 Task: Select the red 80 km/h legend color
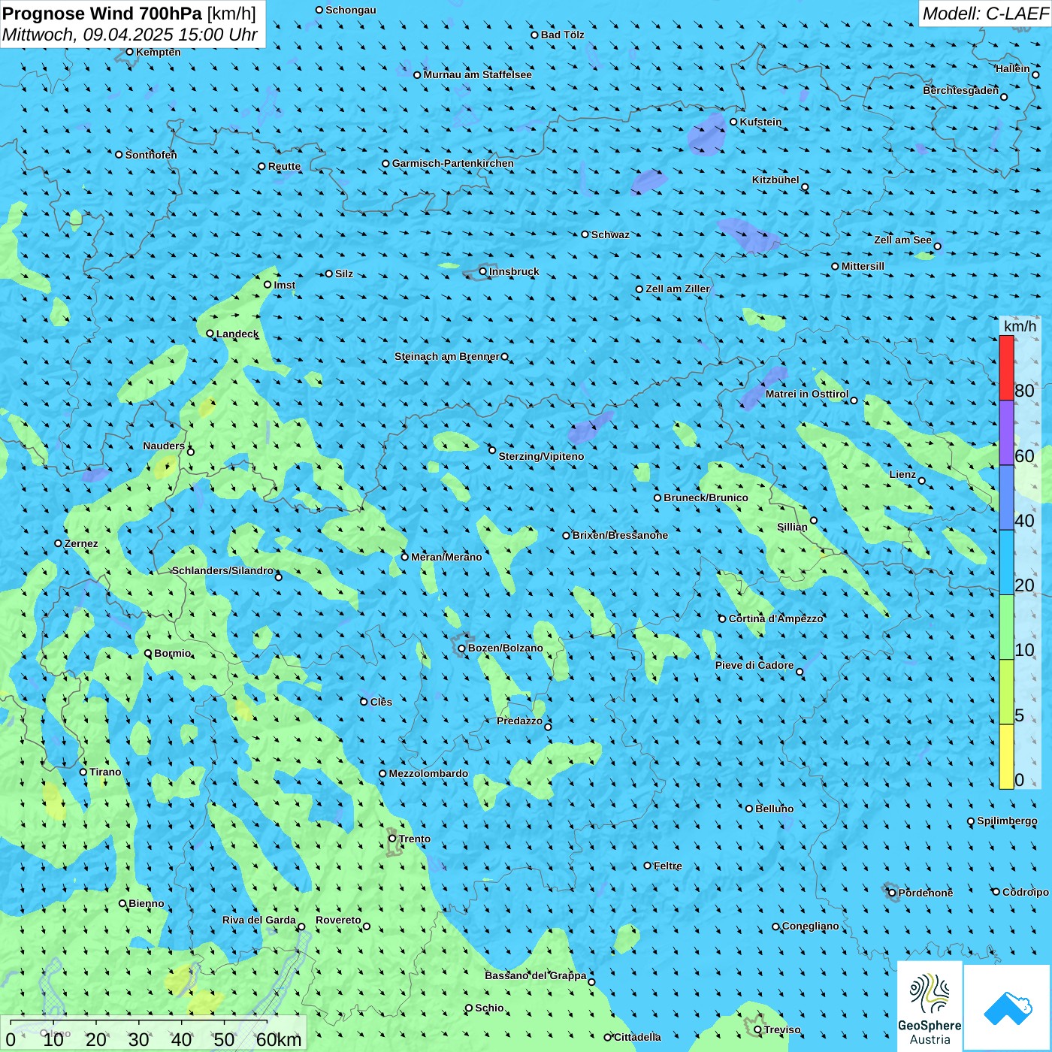(1006, 367)
